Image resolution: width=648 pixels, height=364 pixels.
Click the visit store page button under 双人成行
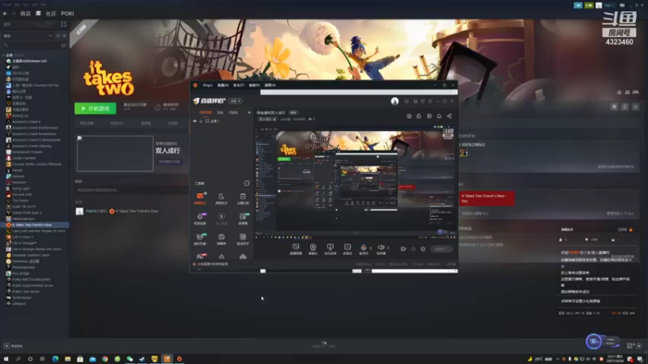(169, 162)
